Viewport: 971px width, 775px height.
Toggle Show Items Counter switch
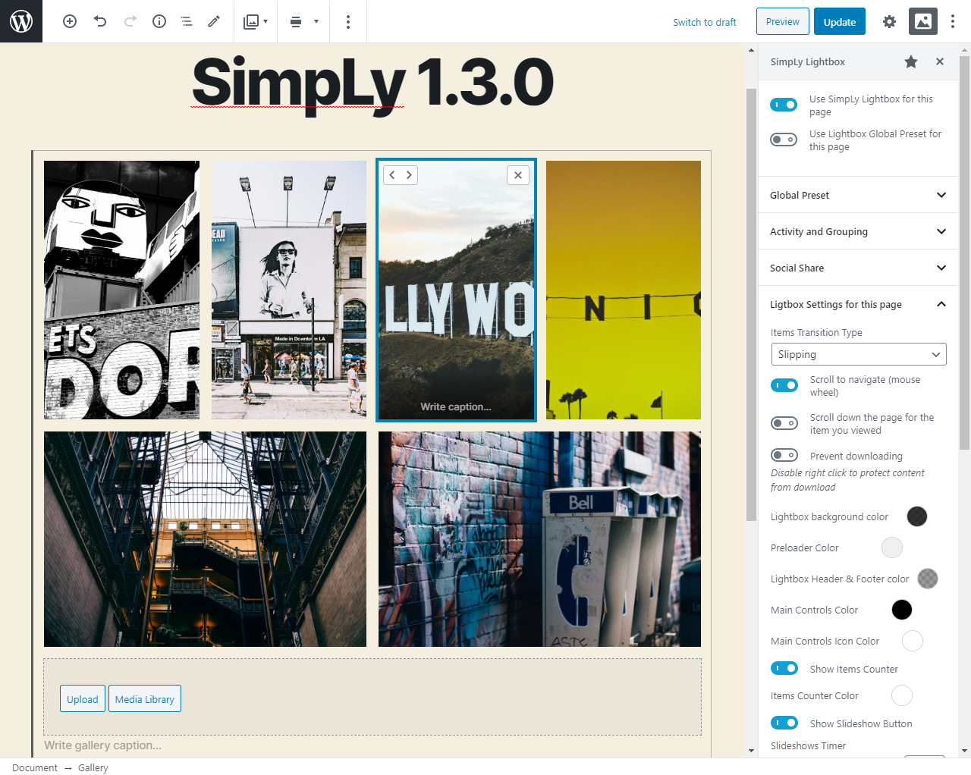[784, 668]
